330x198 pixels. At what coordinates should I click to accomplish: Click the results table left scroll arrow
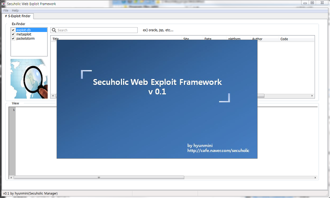click(53, 96)
